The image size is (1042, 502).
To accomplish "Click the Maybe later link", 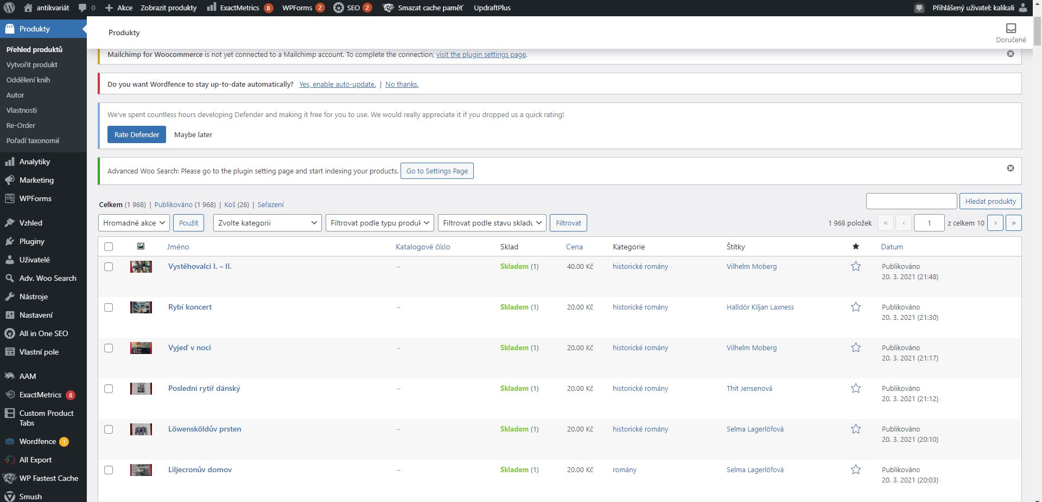I will click(x=193, y=134).
